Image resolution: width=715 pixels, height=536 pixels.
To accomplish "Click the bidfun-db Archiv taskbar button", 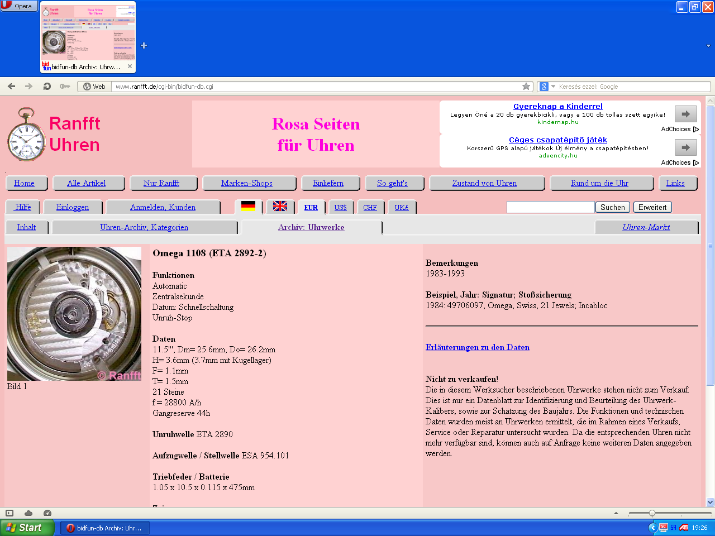I will [x=105, y=528].
